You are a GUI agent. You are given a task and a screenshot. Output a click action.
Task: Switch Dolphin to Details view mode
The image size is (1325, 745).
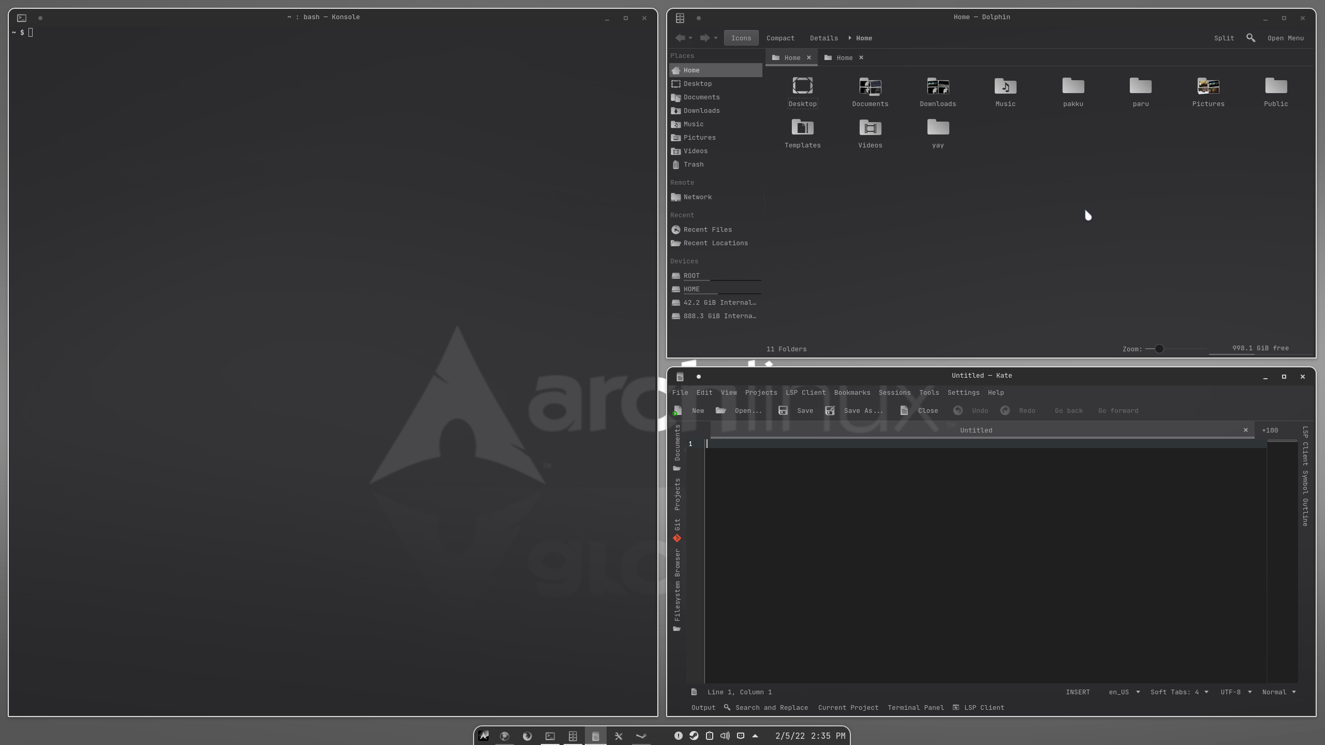point(824,38)
